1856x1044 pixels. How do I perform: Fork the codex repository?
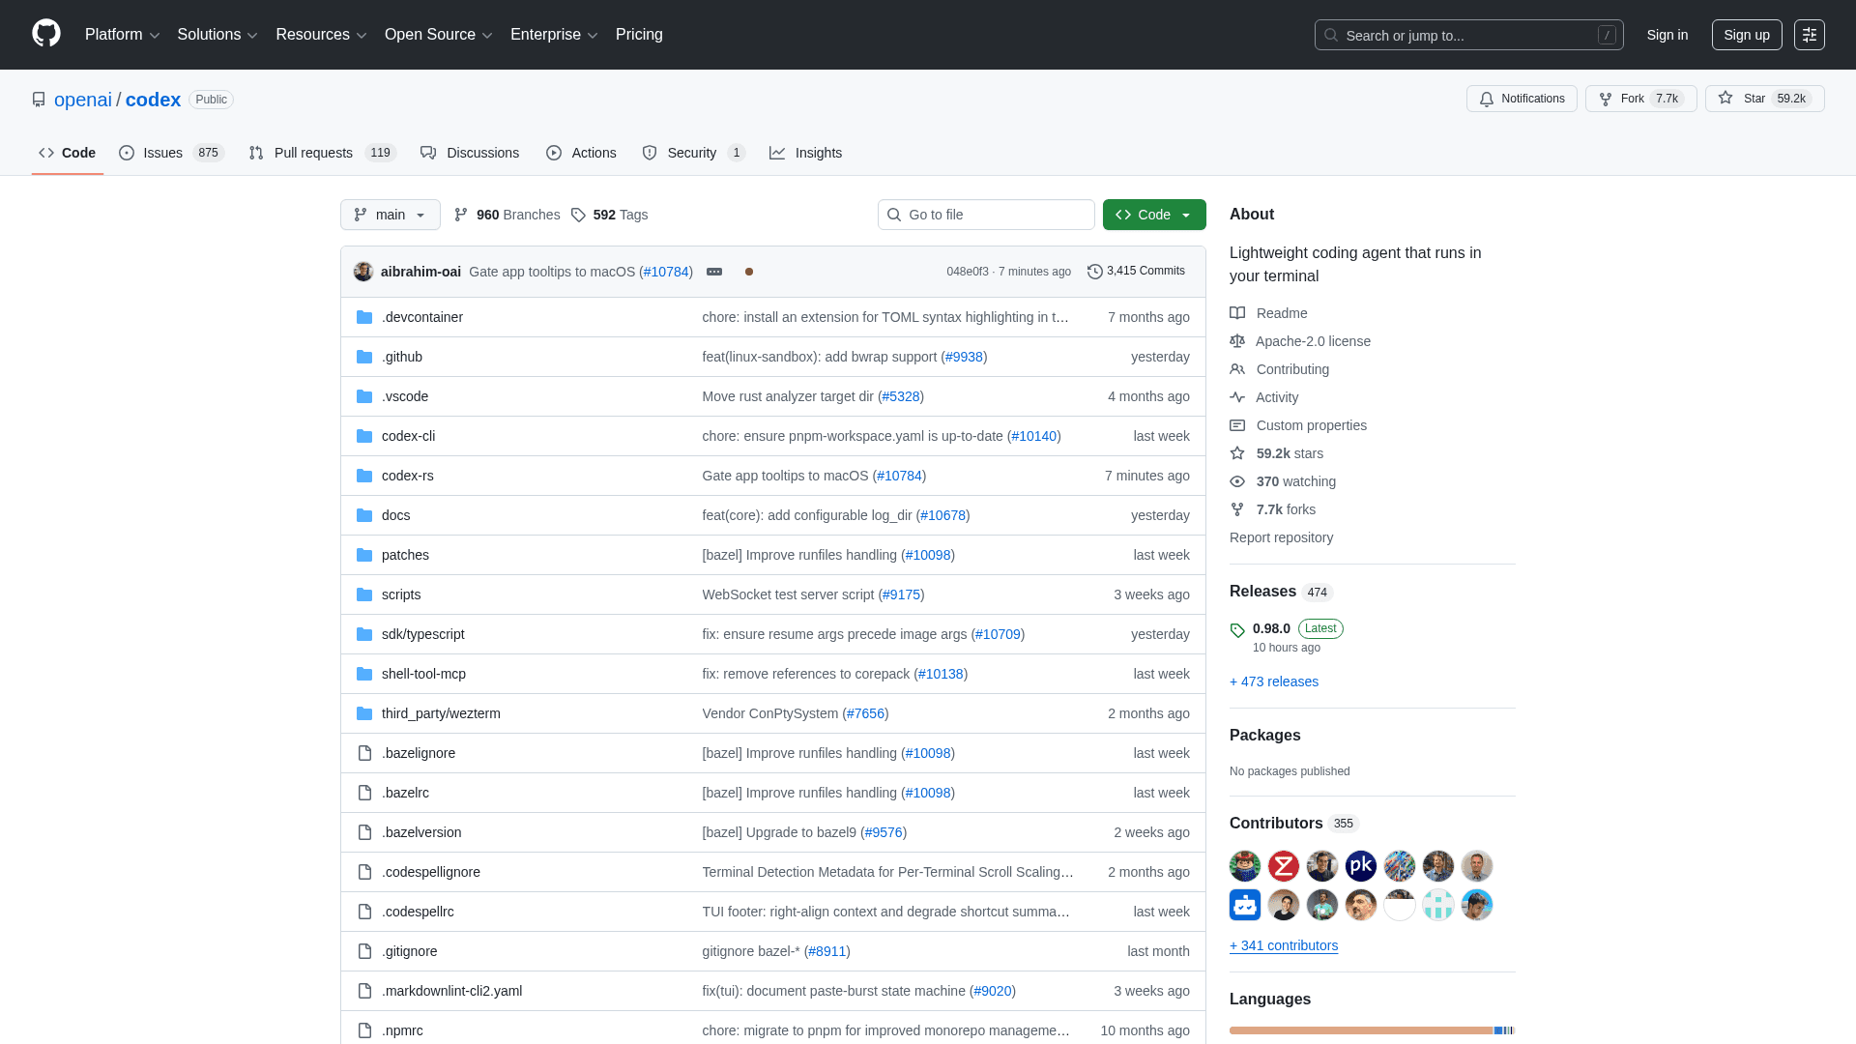tap(1640, 99)
